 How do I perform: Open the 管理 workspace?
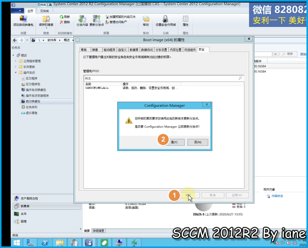pos(24,221)
